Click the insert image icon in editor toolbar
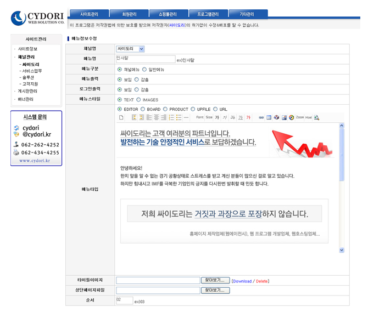368x318 pixels. point(284,118)
